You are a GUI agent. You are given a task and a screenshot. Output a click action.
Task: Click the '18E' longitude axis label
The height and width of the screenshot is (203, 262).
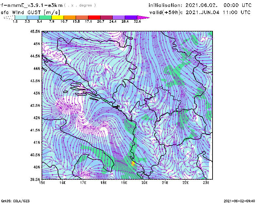point(103,183)
